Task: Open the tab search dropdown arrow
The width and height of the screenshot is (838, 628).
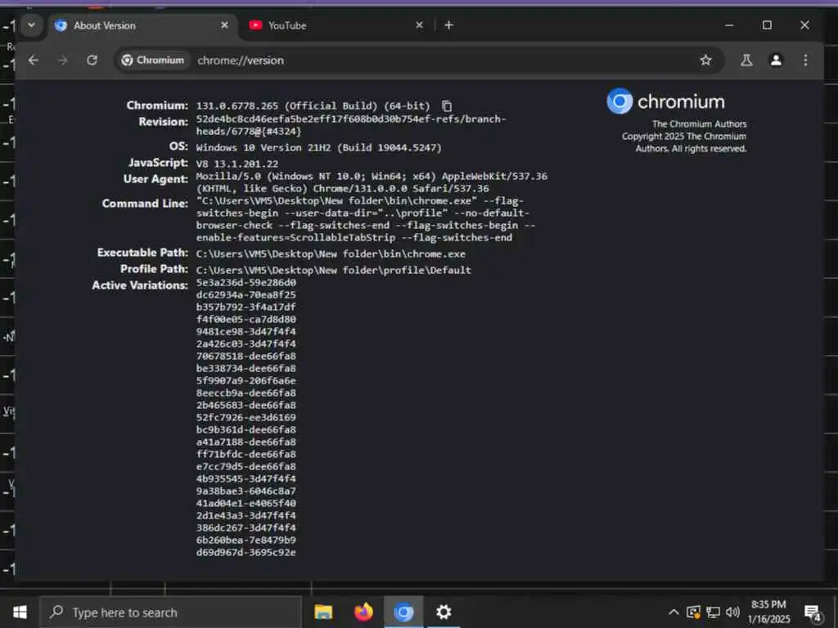Action: click(x=32, y=25)
